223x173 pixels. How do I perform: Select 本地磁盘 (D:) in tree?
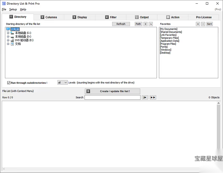coord(23,37)
